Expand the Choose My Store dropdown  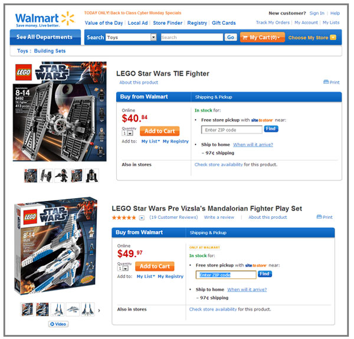[x=313, y=37]
